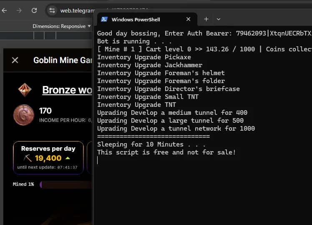Click Inventory Upgrade Foreman's helmet line
This screenshot has height=225, width=312.
click(161, 73)
